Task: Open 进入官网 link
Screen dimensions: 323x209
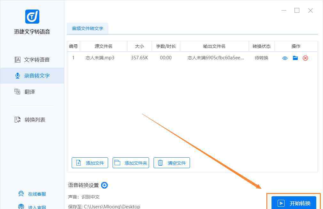Action: click(x=32, y=207)
